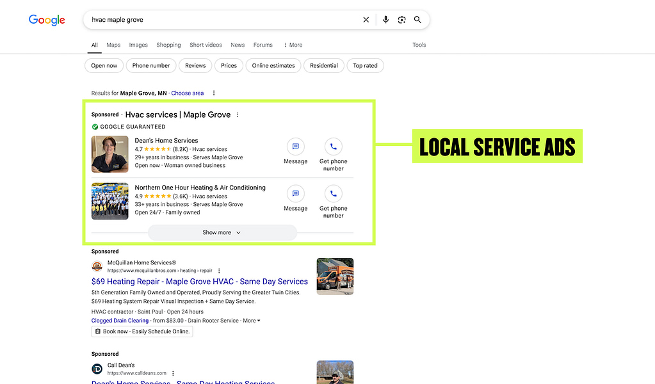Open the three-dot menu beside Choose area

pos(213,93)
